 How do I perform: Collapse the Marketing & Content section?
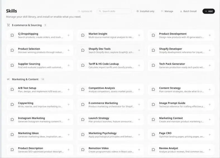coord(25,79)
